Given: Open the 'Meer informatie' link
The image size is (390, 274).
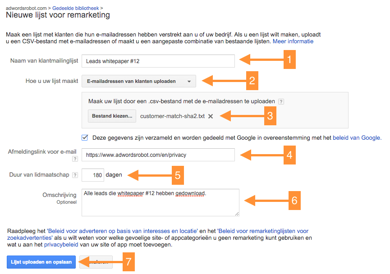Looking at the screenshot, I should coord(293,41).
